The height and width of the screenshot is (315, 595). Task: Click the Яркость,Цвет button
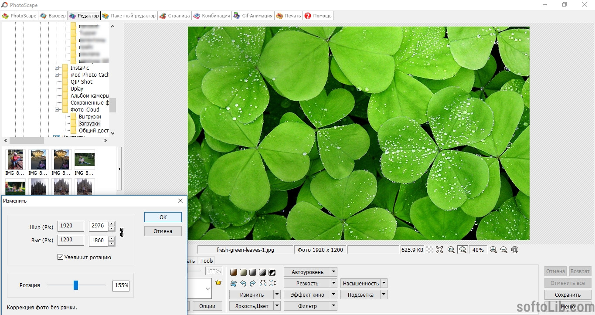coord(252,306)
